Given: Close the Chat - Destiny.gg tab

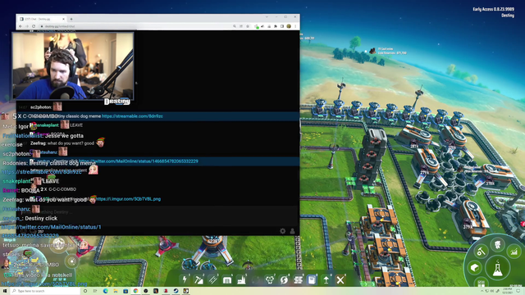Looking at the screenshot, I should point(64,19).
